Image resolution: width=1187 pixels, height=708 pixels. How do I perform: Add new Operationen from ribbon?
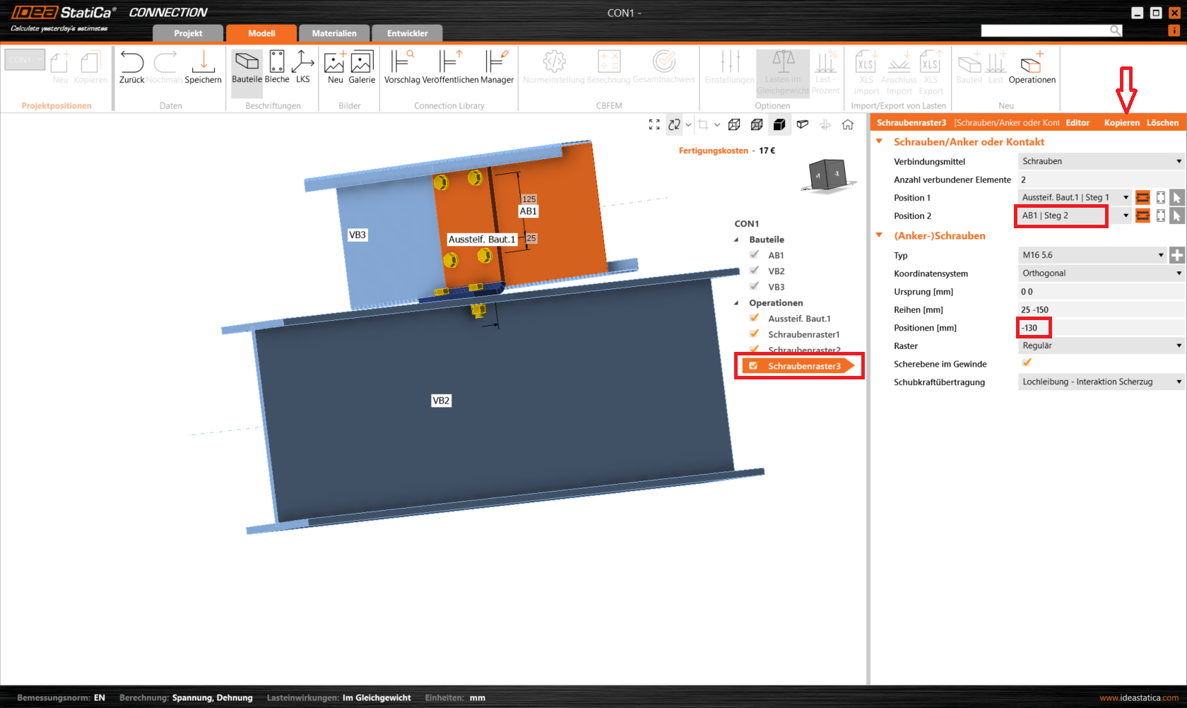[x=1032, y=64]
